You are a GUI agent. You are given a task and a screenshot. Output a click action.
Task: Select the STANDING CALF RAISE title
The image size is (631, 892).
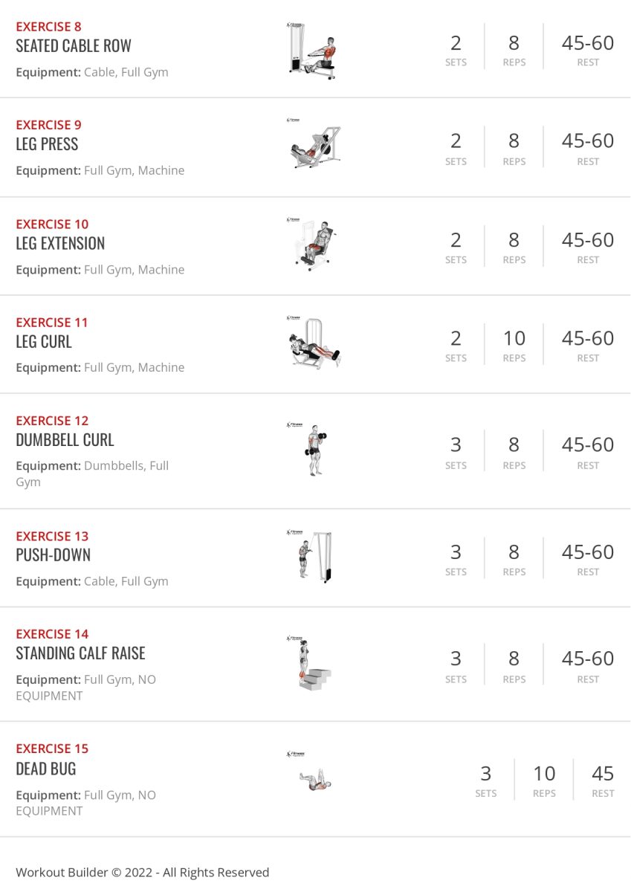(80, 653)
